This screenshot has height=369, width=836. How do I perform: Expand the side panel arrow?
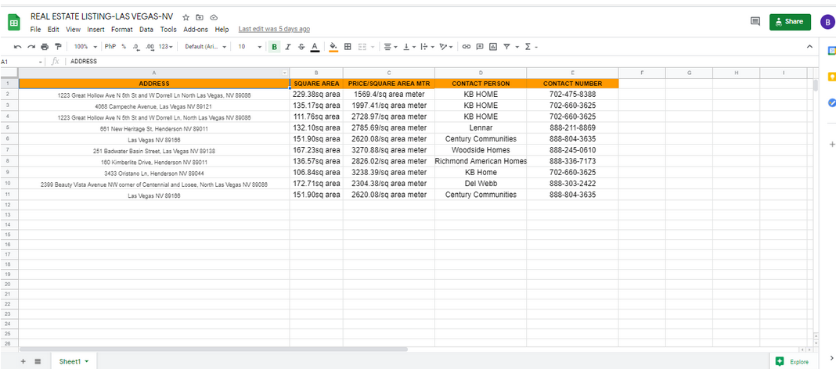click(831, 357)
